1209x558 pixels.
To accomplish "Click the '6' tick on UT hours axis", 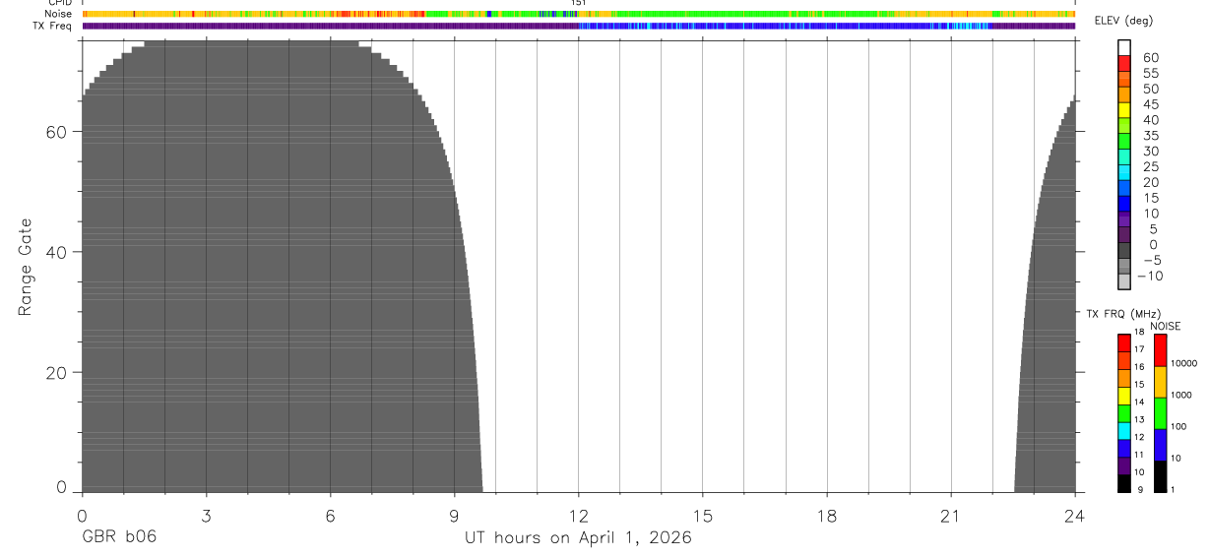I will 330,516.
